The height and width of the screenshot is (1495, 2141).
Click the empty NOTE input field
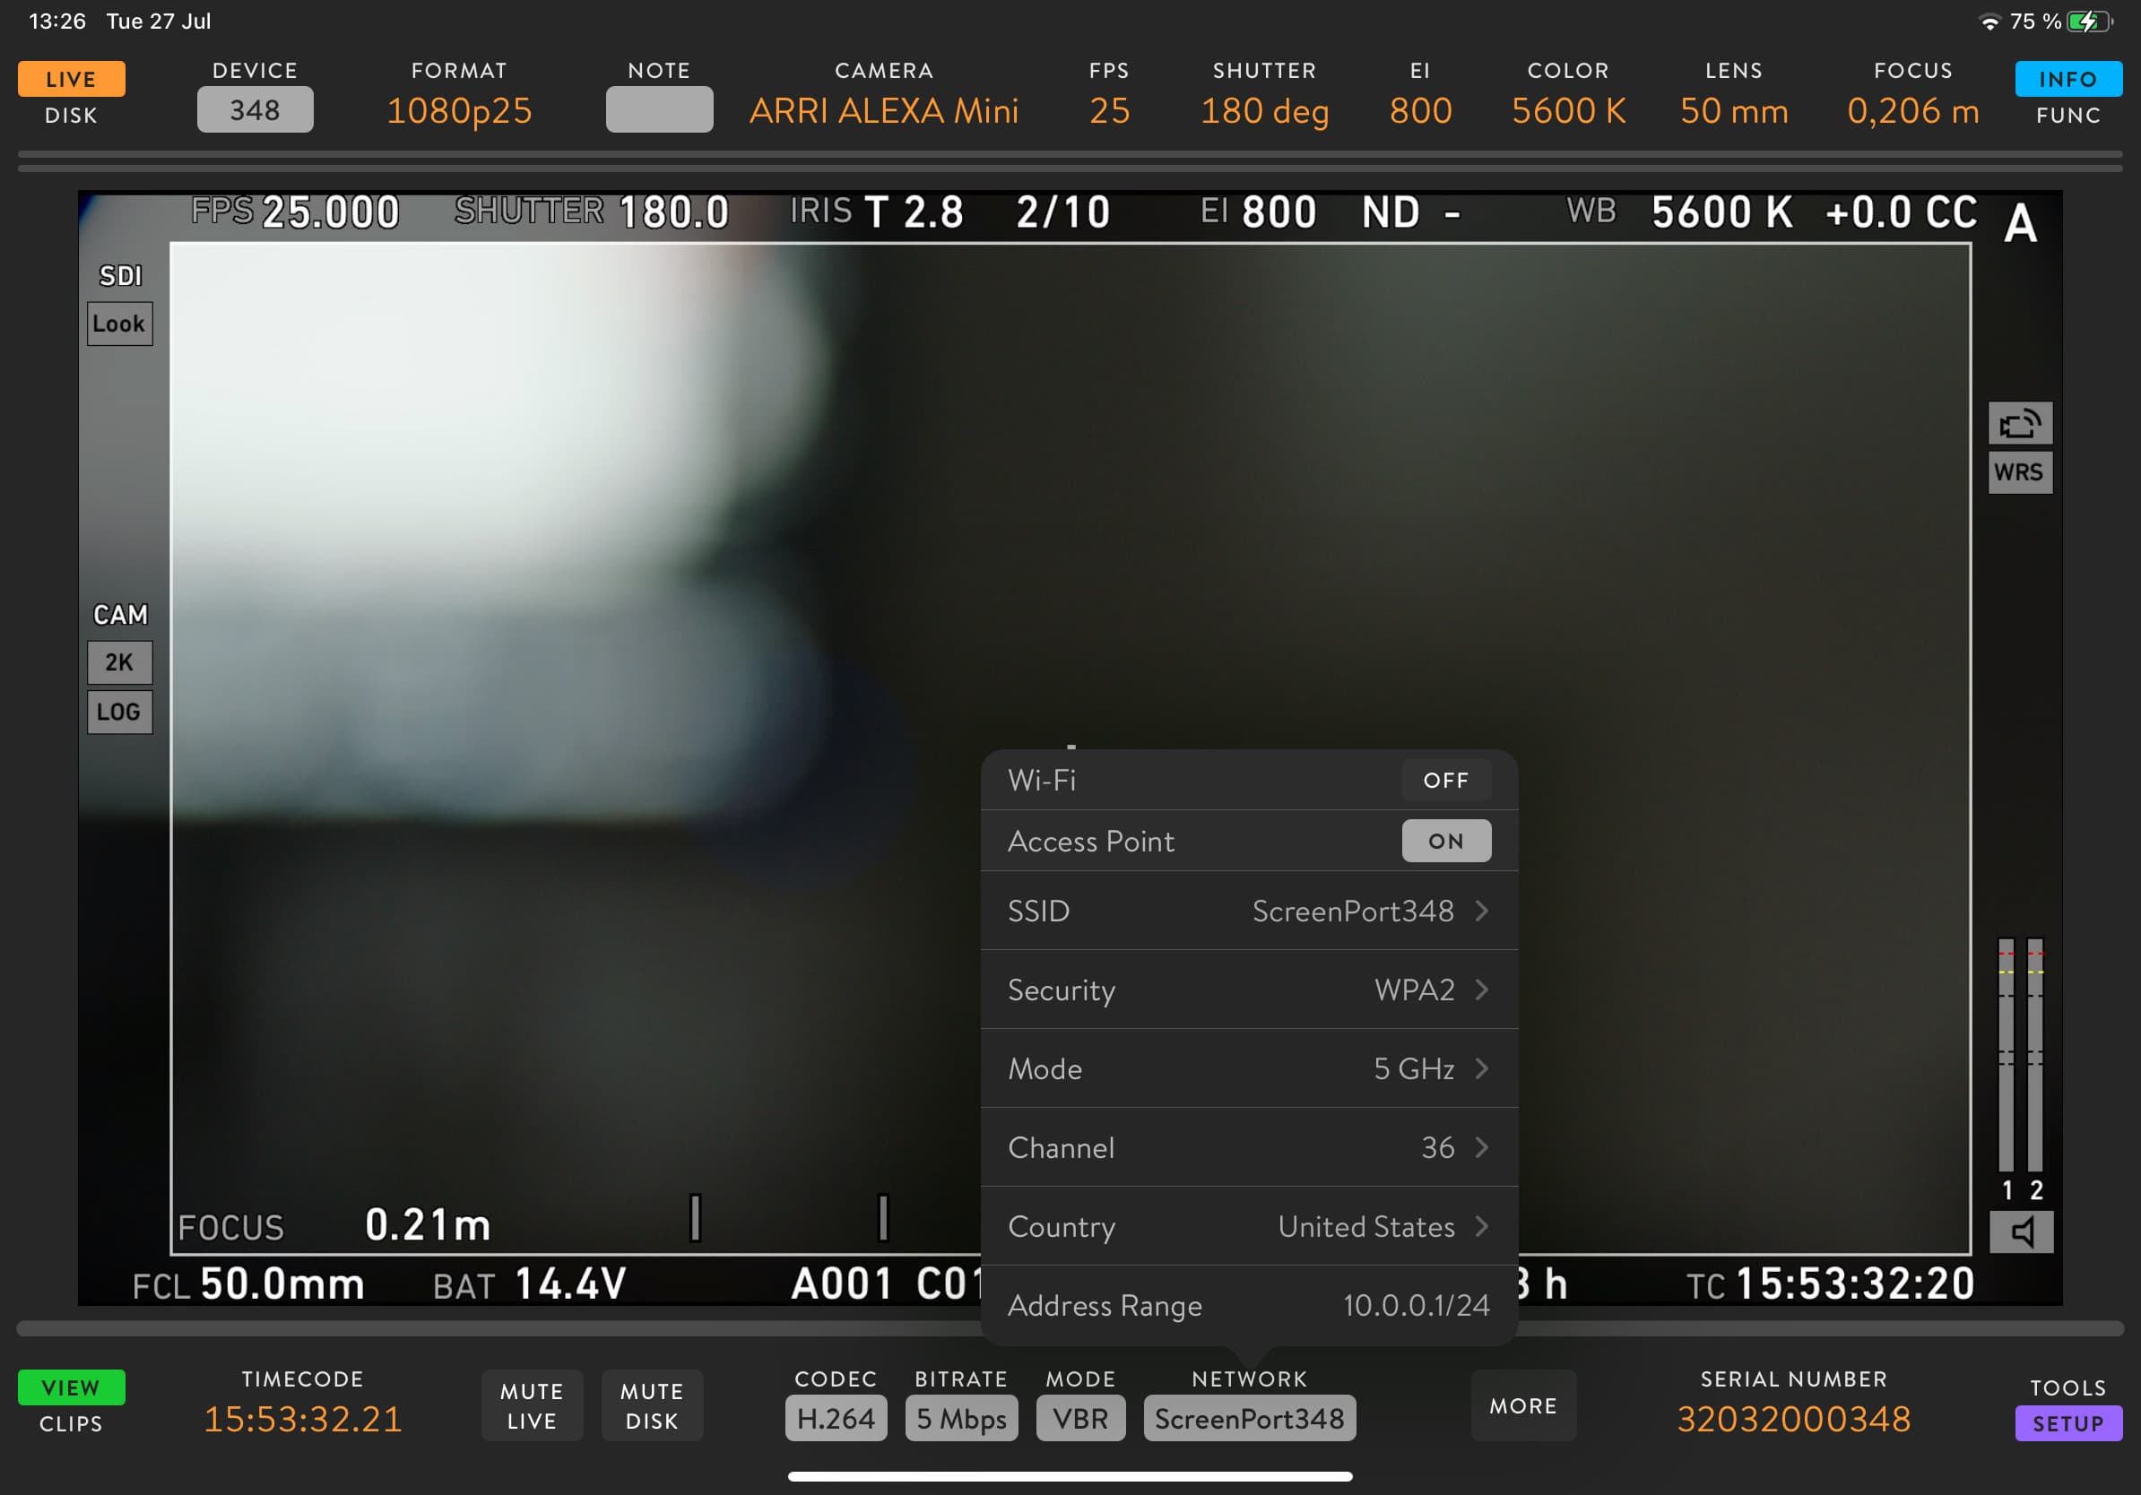(659, 109)
